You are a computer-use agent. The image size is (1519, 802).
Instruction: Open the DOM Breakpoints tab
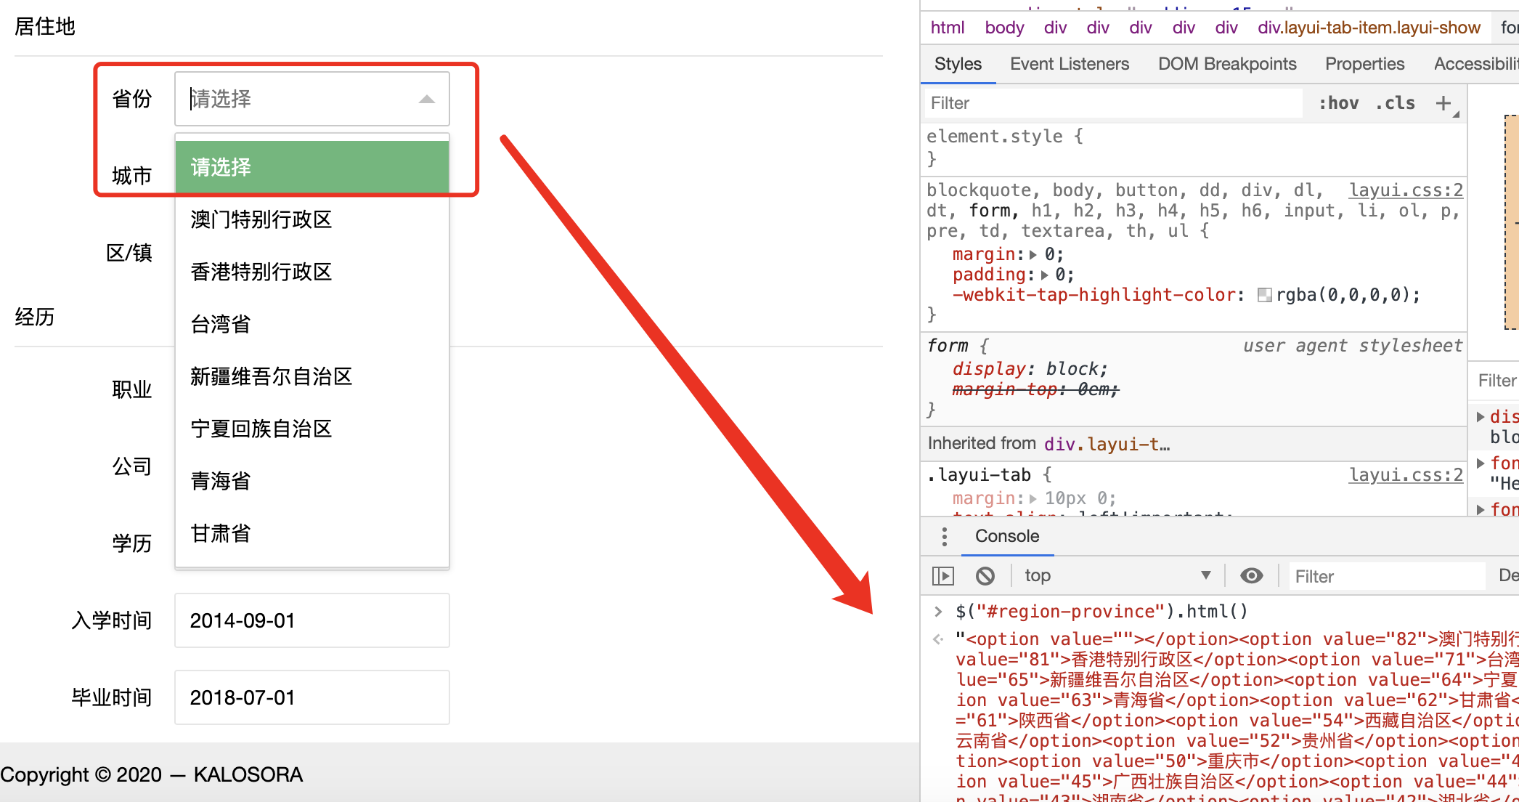coord(1226,64)
